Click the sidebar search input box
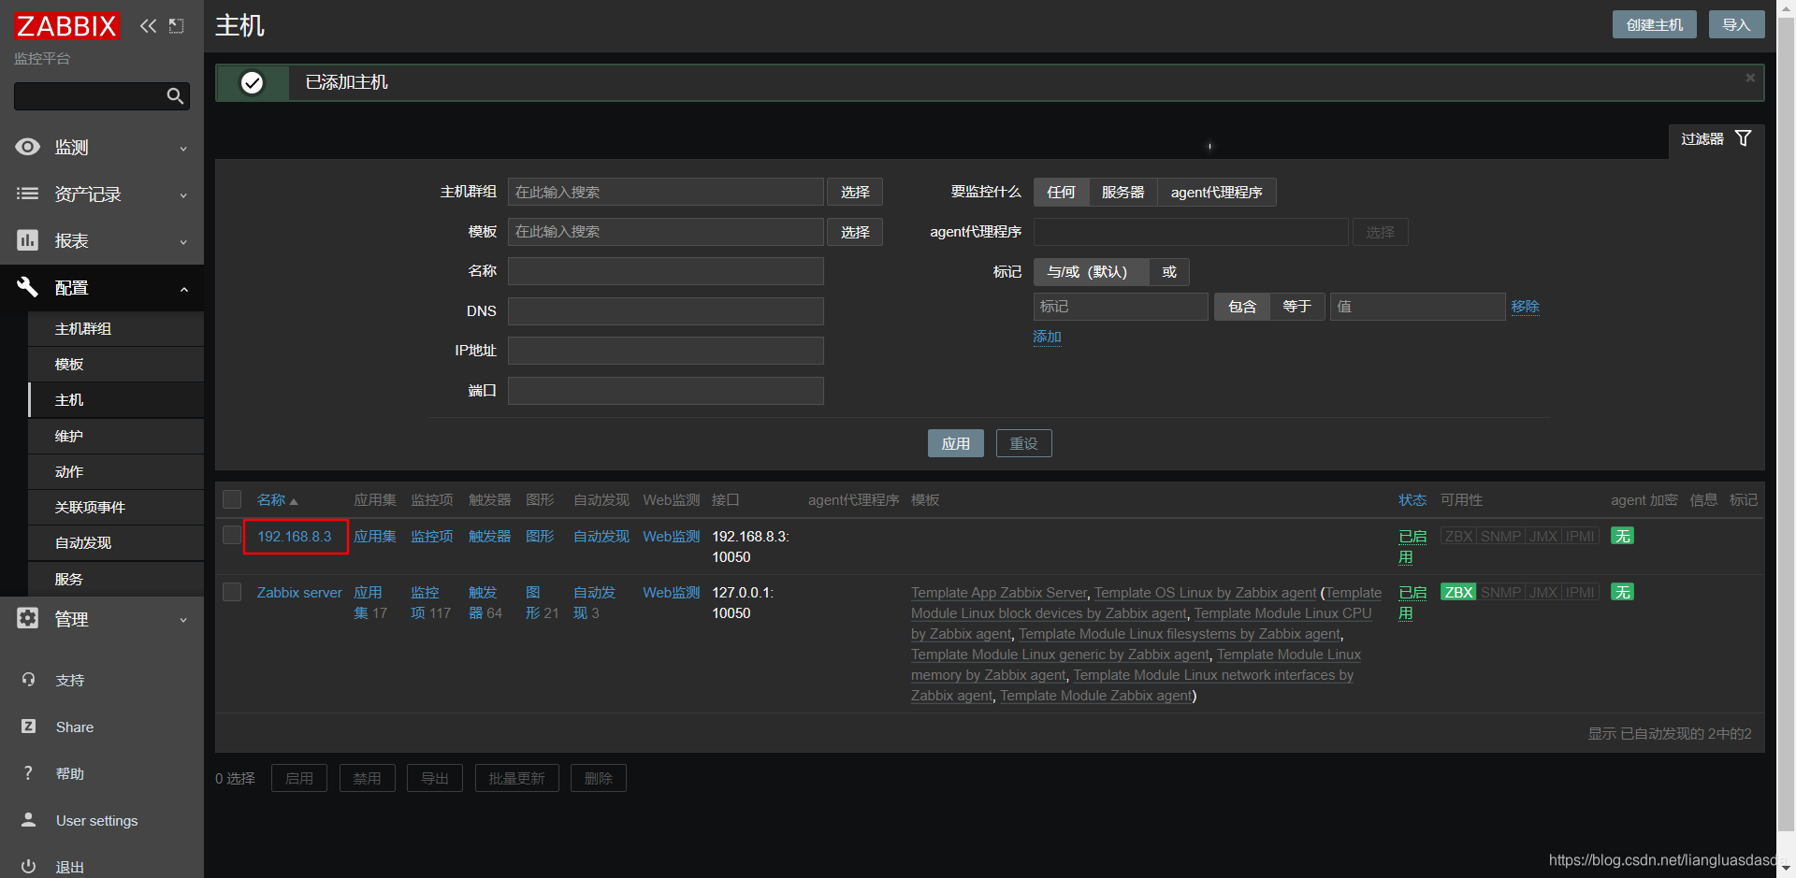 click(x=89, y=96)
